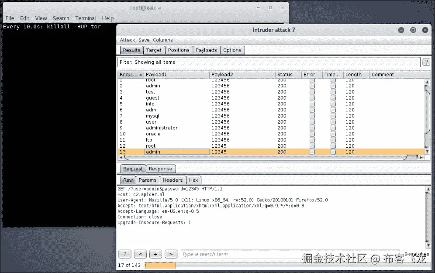Sort by Error column header
Screen dimensions: 435x273
click(312, 75)
